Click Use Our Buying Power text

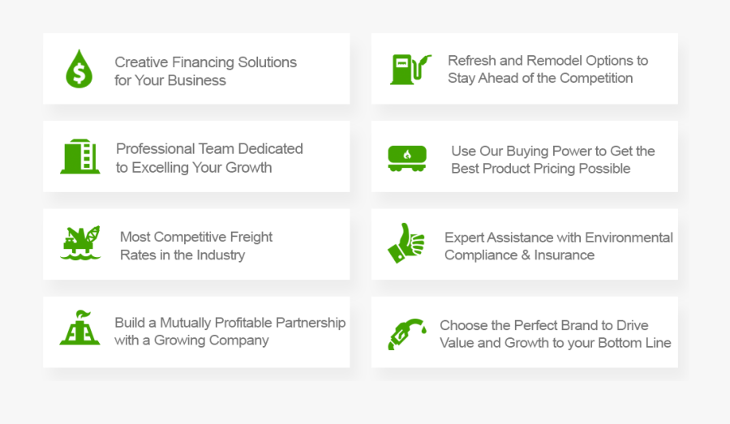point(552,160)
